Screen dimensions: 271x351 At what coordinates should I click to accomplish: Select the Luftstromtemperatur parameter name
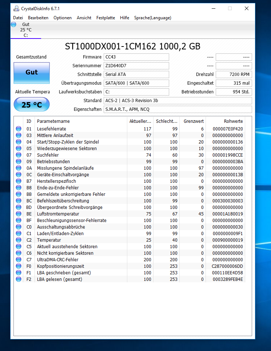tap(58, 214)
